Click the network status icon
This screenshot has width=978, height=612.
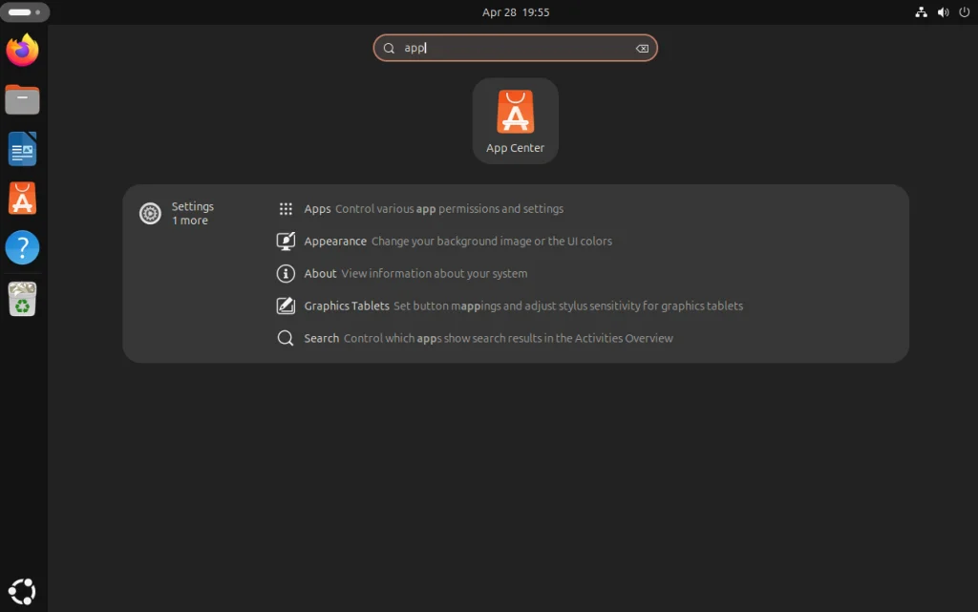(922, 12)
